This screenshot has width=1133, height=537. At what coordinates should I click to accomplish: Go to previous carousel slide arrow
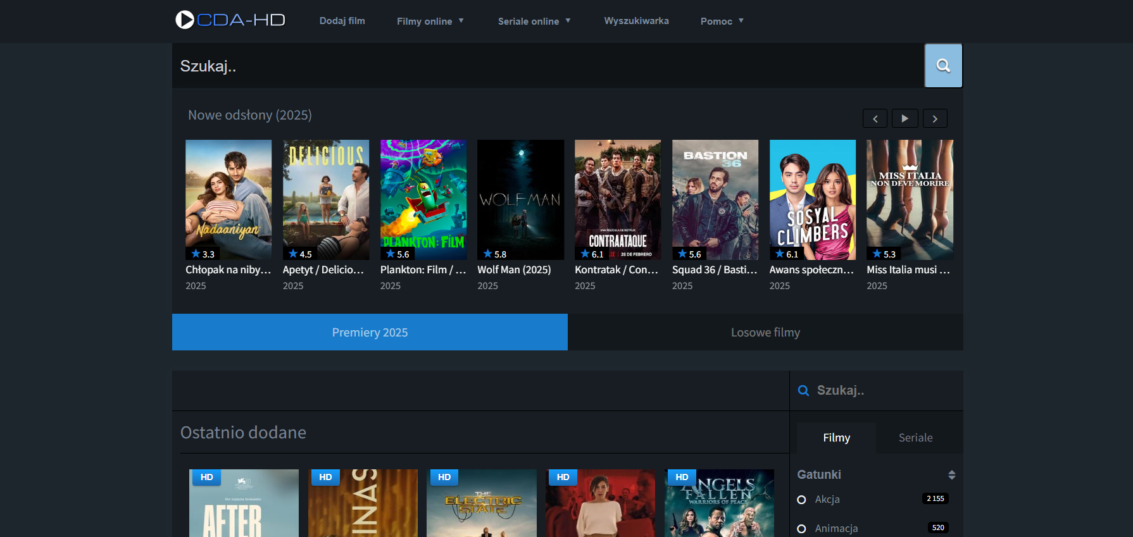coord(875,119)
